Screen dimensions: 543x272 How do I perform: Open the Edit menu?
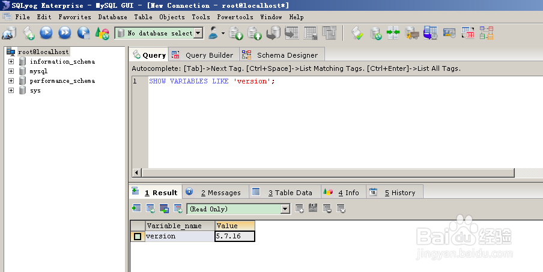(x=44, y=17)
